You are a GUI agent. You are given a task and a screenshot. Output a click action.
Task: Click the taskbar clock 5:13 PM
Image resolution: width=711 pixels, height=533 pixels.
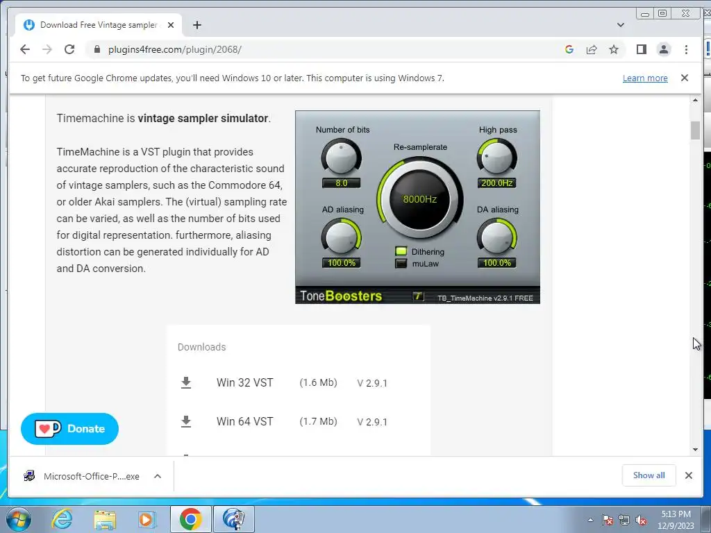[x=676, y=514]
